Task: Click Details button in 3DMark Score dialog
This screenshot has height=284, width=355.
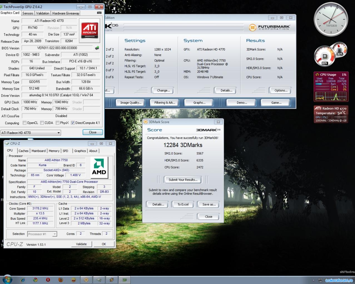Action: [x=158, y=204]
